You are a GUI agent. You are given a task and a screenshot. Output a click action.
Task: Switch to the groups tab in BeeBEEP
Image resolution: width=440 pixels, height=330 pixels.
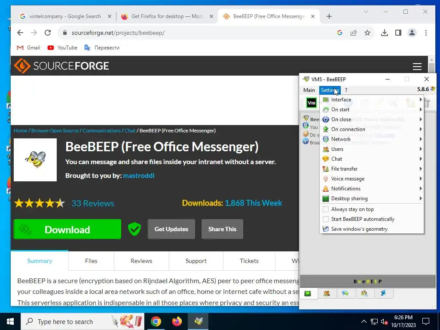coord(364,293)
